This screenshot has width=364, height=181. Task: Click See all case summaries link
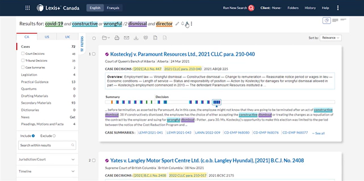[x=318, y=133]
